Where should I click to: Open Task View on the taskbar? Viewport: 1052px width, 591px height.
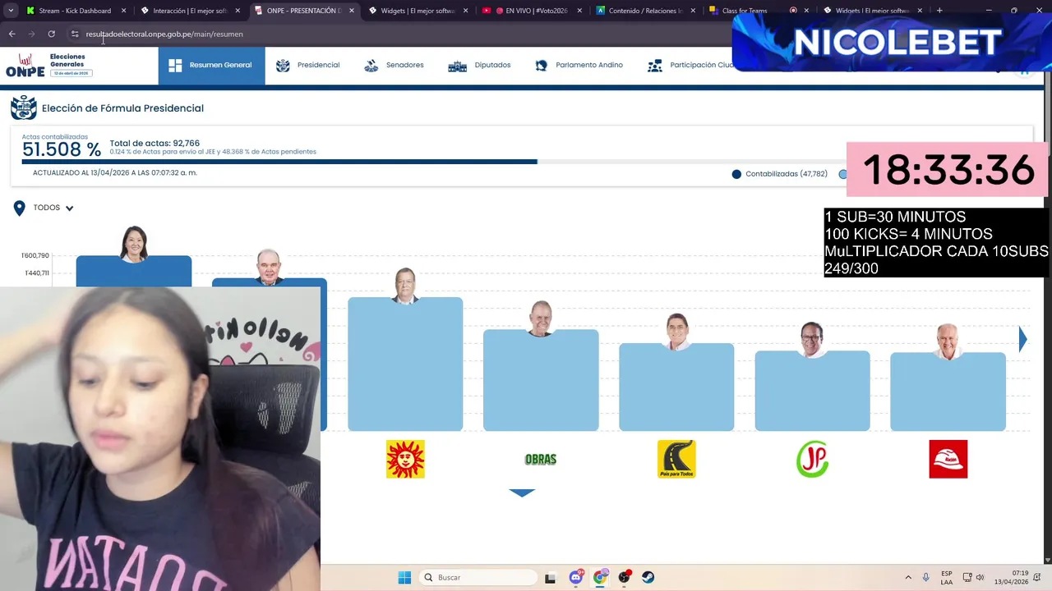[x=550, y=578]
